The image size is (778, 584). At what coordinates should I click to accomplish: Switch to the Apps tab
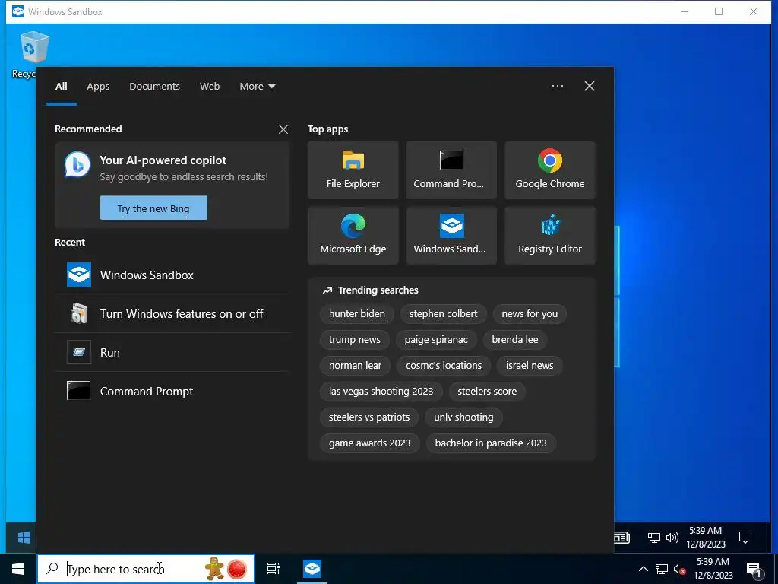pos(98,87)
